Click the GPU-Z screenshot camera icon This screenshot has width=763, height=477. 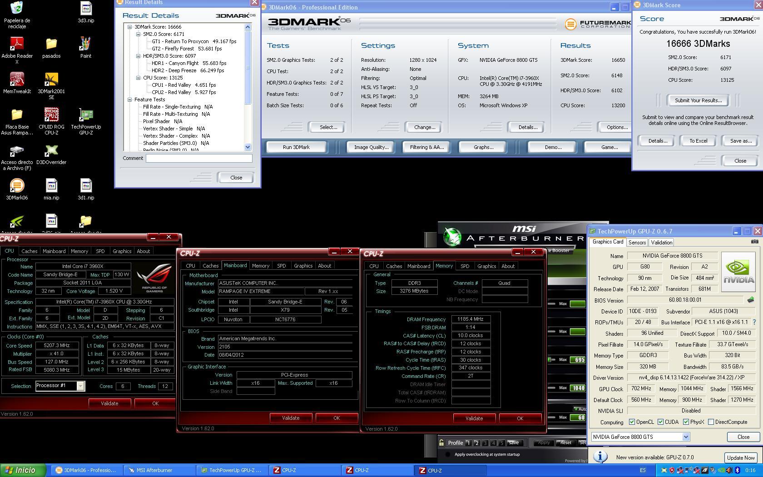(754, 242)
